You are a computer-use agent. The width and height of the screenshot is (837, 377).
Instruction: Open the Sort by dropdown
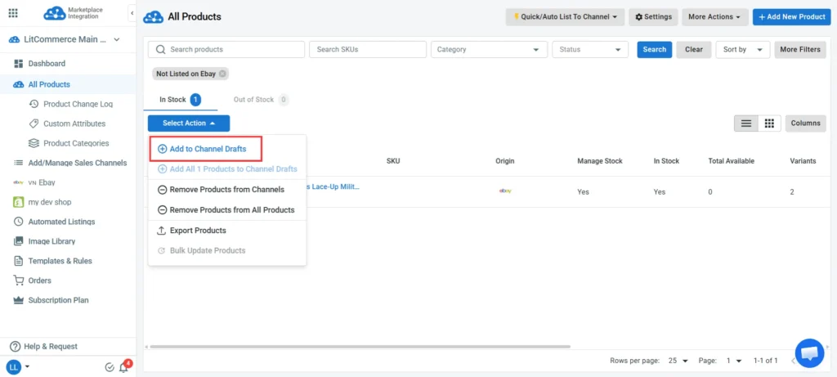coord(743,50)
